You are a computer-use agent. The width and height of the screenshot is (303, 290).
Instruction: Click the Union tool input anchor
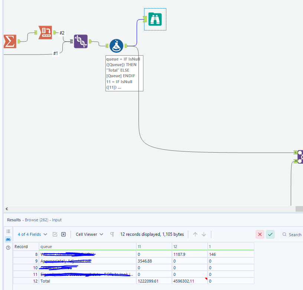(72, 41)
